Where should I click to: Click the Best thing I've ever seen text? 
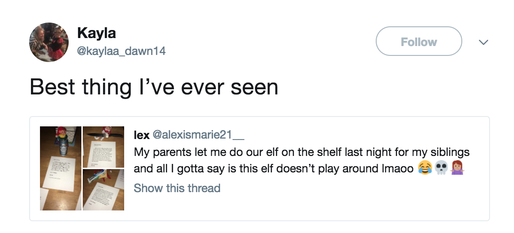click(x=154, y=87)
